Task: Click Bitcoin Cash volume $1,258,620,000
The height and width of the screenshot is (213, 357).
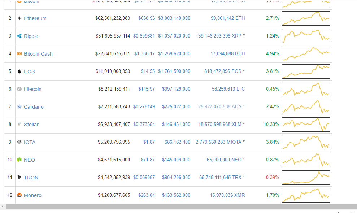Action: (174, 53)
